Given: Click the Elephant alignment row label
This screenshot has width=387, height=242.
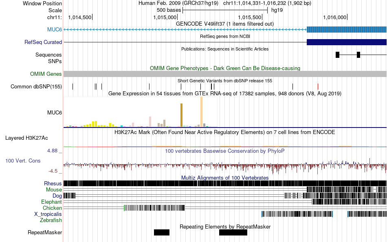Looking at the screenshot, I should pos(51,202).
